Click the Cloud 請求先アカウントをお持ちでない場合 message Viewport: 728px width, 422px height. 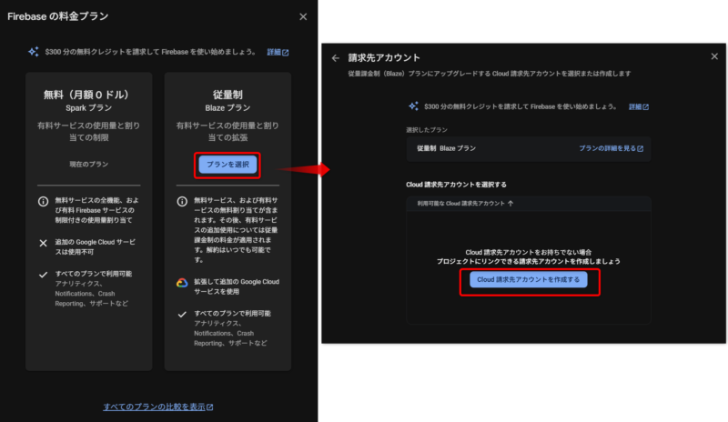529,252
